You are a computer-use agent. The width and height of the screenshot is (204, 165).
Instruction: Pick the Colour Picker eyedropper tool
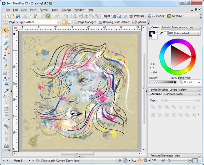click(6, 91)
